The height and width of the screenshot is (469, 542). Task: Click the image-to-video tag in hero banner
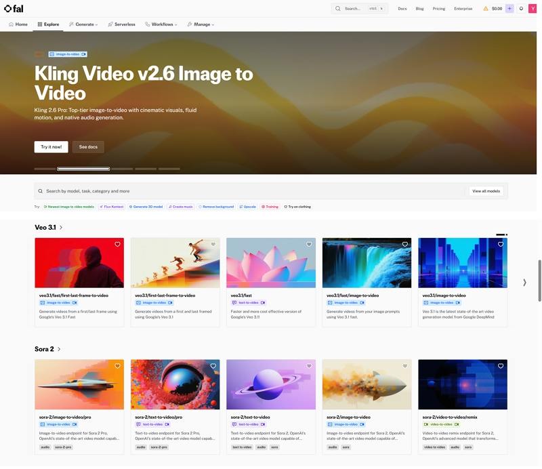tap(68, 54)
